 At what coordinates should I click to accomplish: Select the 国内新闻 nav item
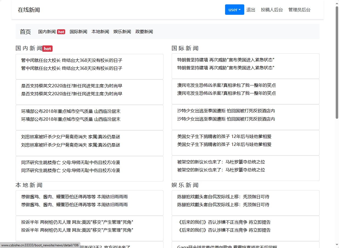47,31
